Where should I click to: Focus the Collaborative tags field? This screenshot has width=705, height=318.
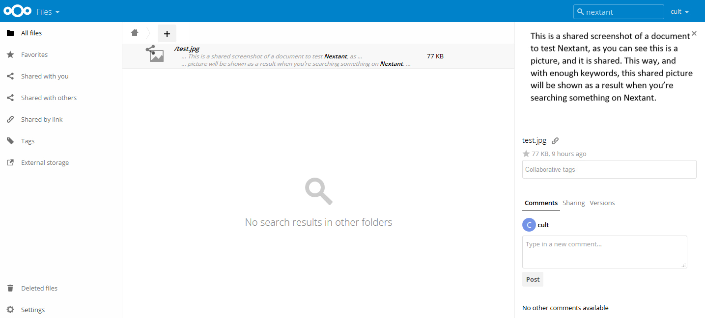(x=609, y=169)
